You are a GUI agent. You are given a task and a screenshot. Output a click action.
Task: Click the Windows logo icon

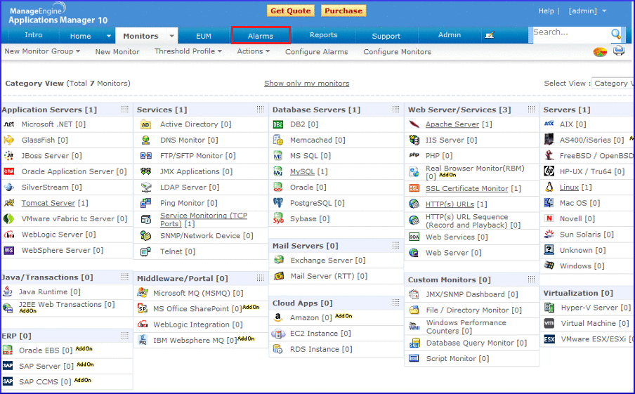pos(549,265)
